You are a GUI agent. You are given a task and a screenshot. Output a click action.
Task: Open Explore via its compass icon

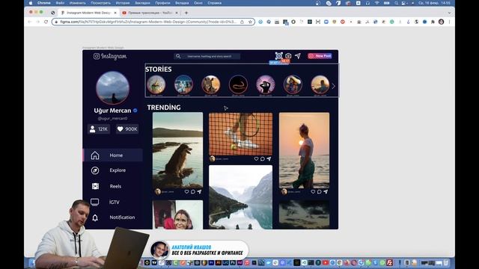coord(95,170)
